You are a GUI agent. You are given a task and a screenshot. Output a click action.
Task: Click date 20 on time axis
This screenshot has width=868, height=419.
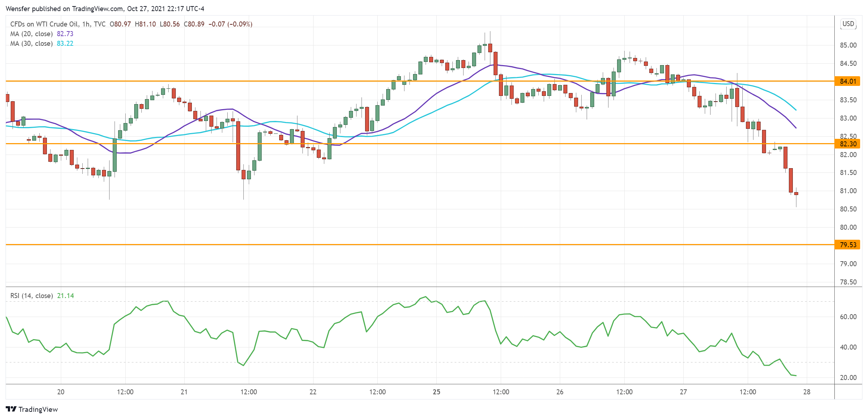pos(61,392)
